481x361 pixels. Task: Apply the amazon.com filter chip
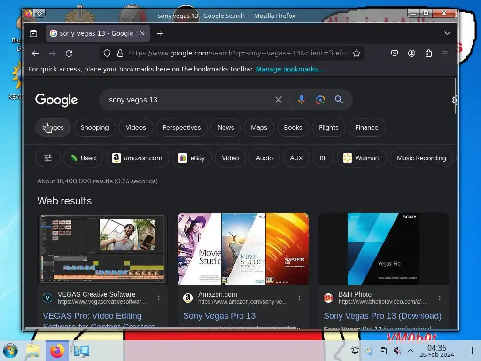pos(137,158)
